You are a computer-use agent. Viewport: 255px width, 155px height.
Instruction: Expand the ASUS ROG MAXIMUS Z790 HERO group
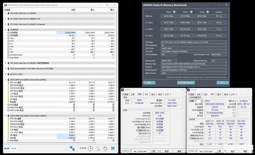coord(5,69)
